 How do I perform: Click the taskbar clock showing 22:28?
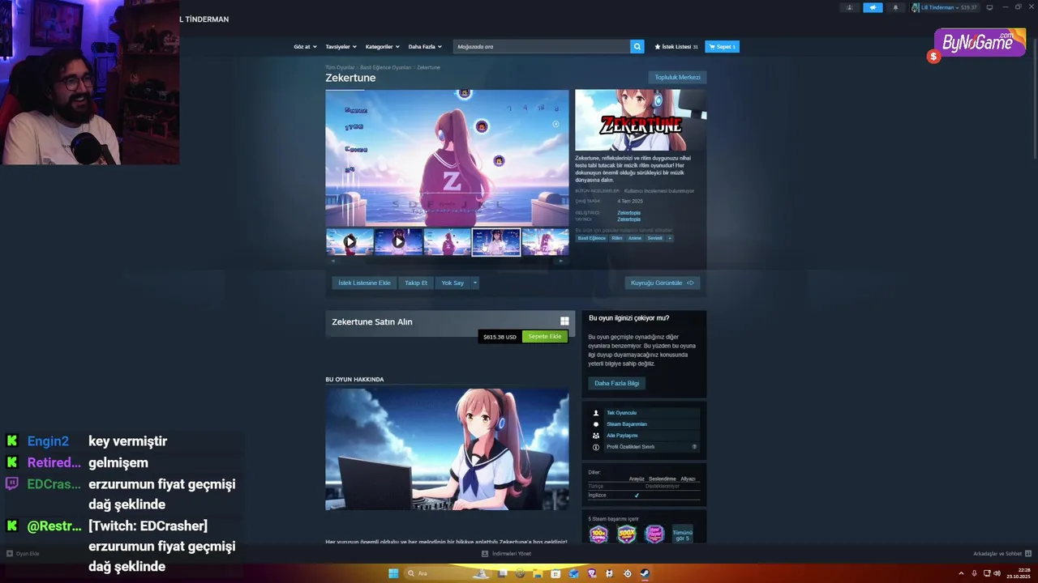[1018, 573]
